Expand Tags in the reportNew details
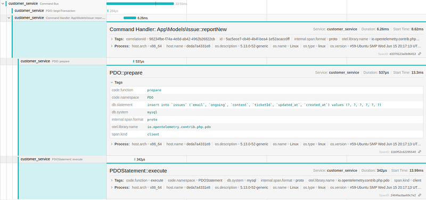The image size is (426, 200). [117, 39]
